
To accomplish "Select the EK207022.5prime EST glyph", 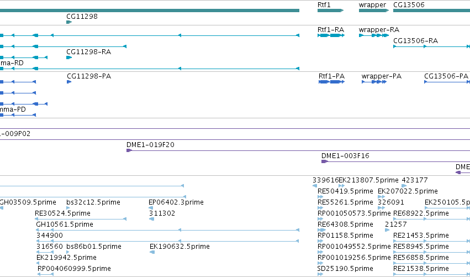I will pos(381,197).
